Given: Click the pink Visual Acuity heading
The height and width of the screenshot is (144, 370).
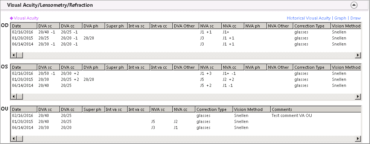Looking at the screenshot, I should (24, 18).
